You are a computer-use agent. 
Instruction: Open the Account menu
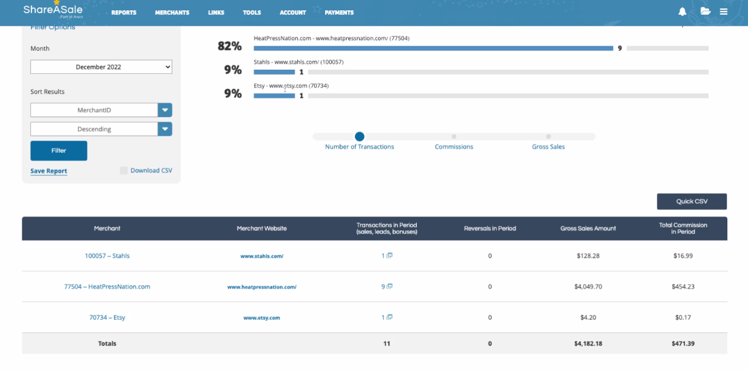pos(293,13)
